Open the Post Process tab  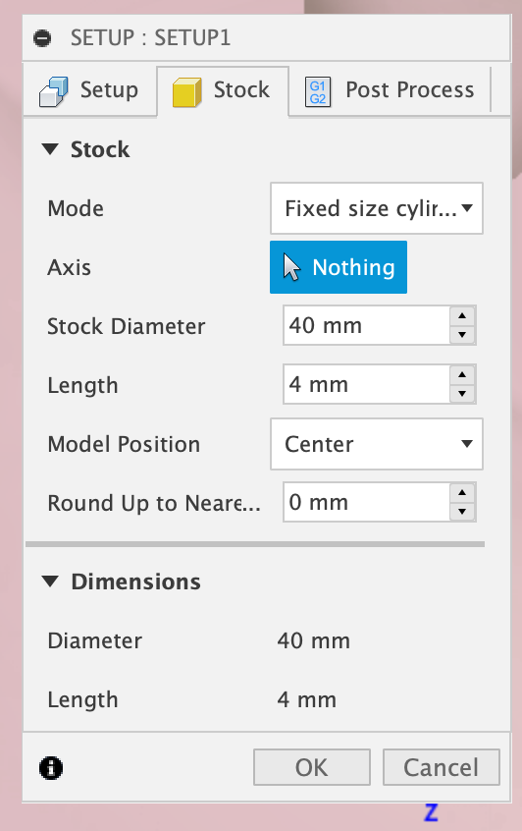tap(390, 90)
